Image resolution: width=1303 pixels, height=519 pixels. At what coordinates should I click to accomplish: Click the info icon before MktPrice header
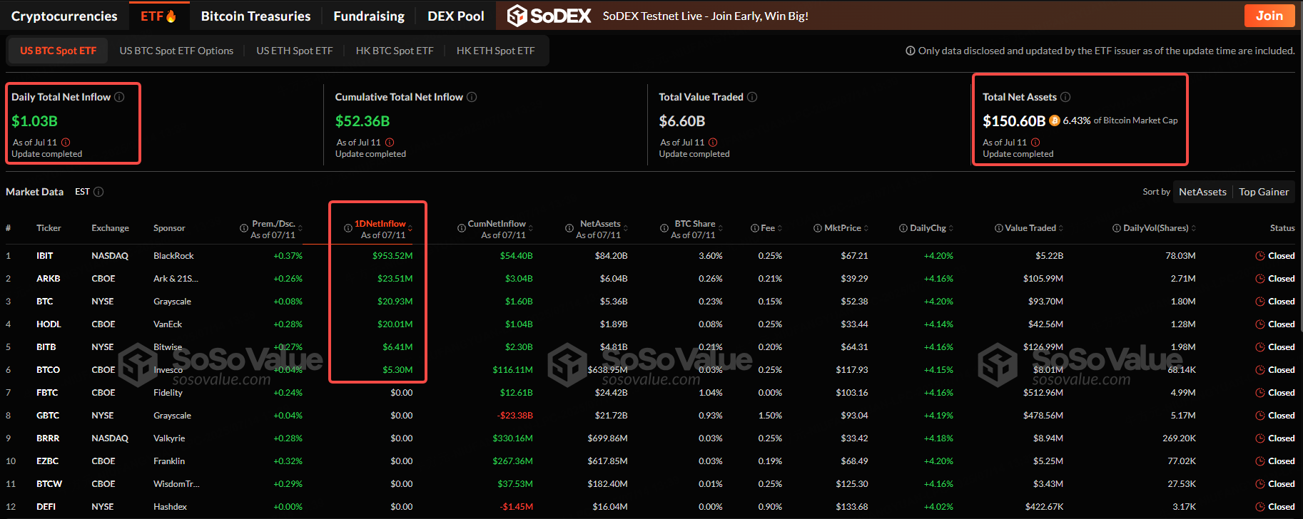coord(818,228)
